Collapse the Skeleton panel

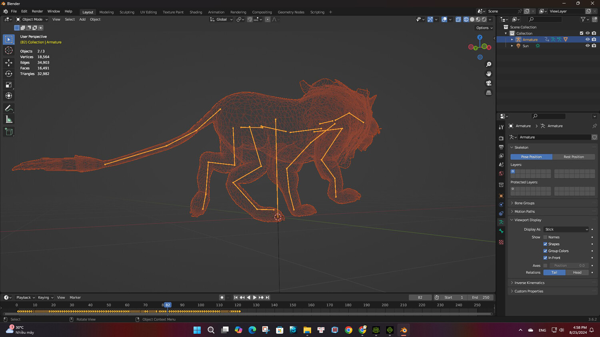(521, 148)
